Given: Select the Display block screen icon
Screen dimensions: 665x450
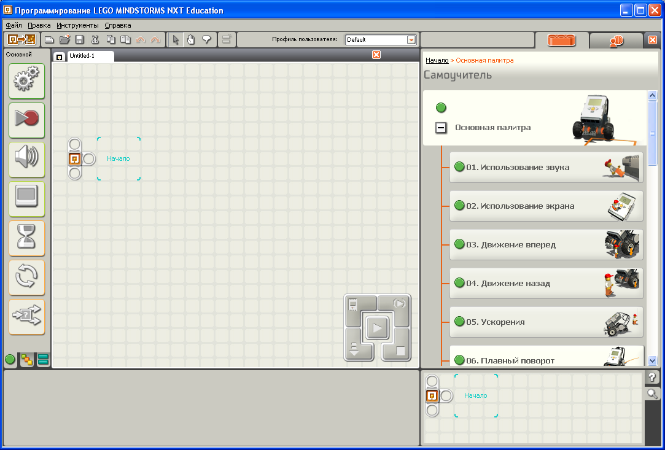Looking at the screenshot, I should (27, 199).
